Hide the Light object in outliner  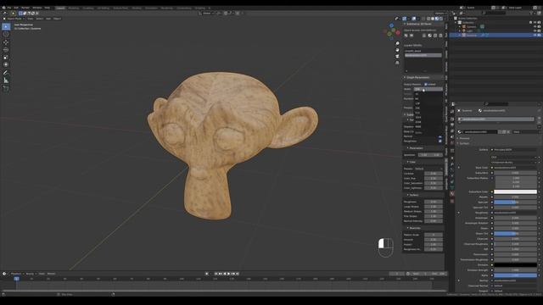[535, 30]
